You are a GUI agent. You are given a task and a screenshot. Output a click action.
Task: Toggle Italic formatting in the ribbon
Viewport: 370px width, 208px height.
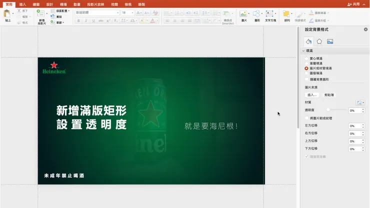pos(86,21)
